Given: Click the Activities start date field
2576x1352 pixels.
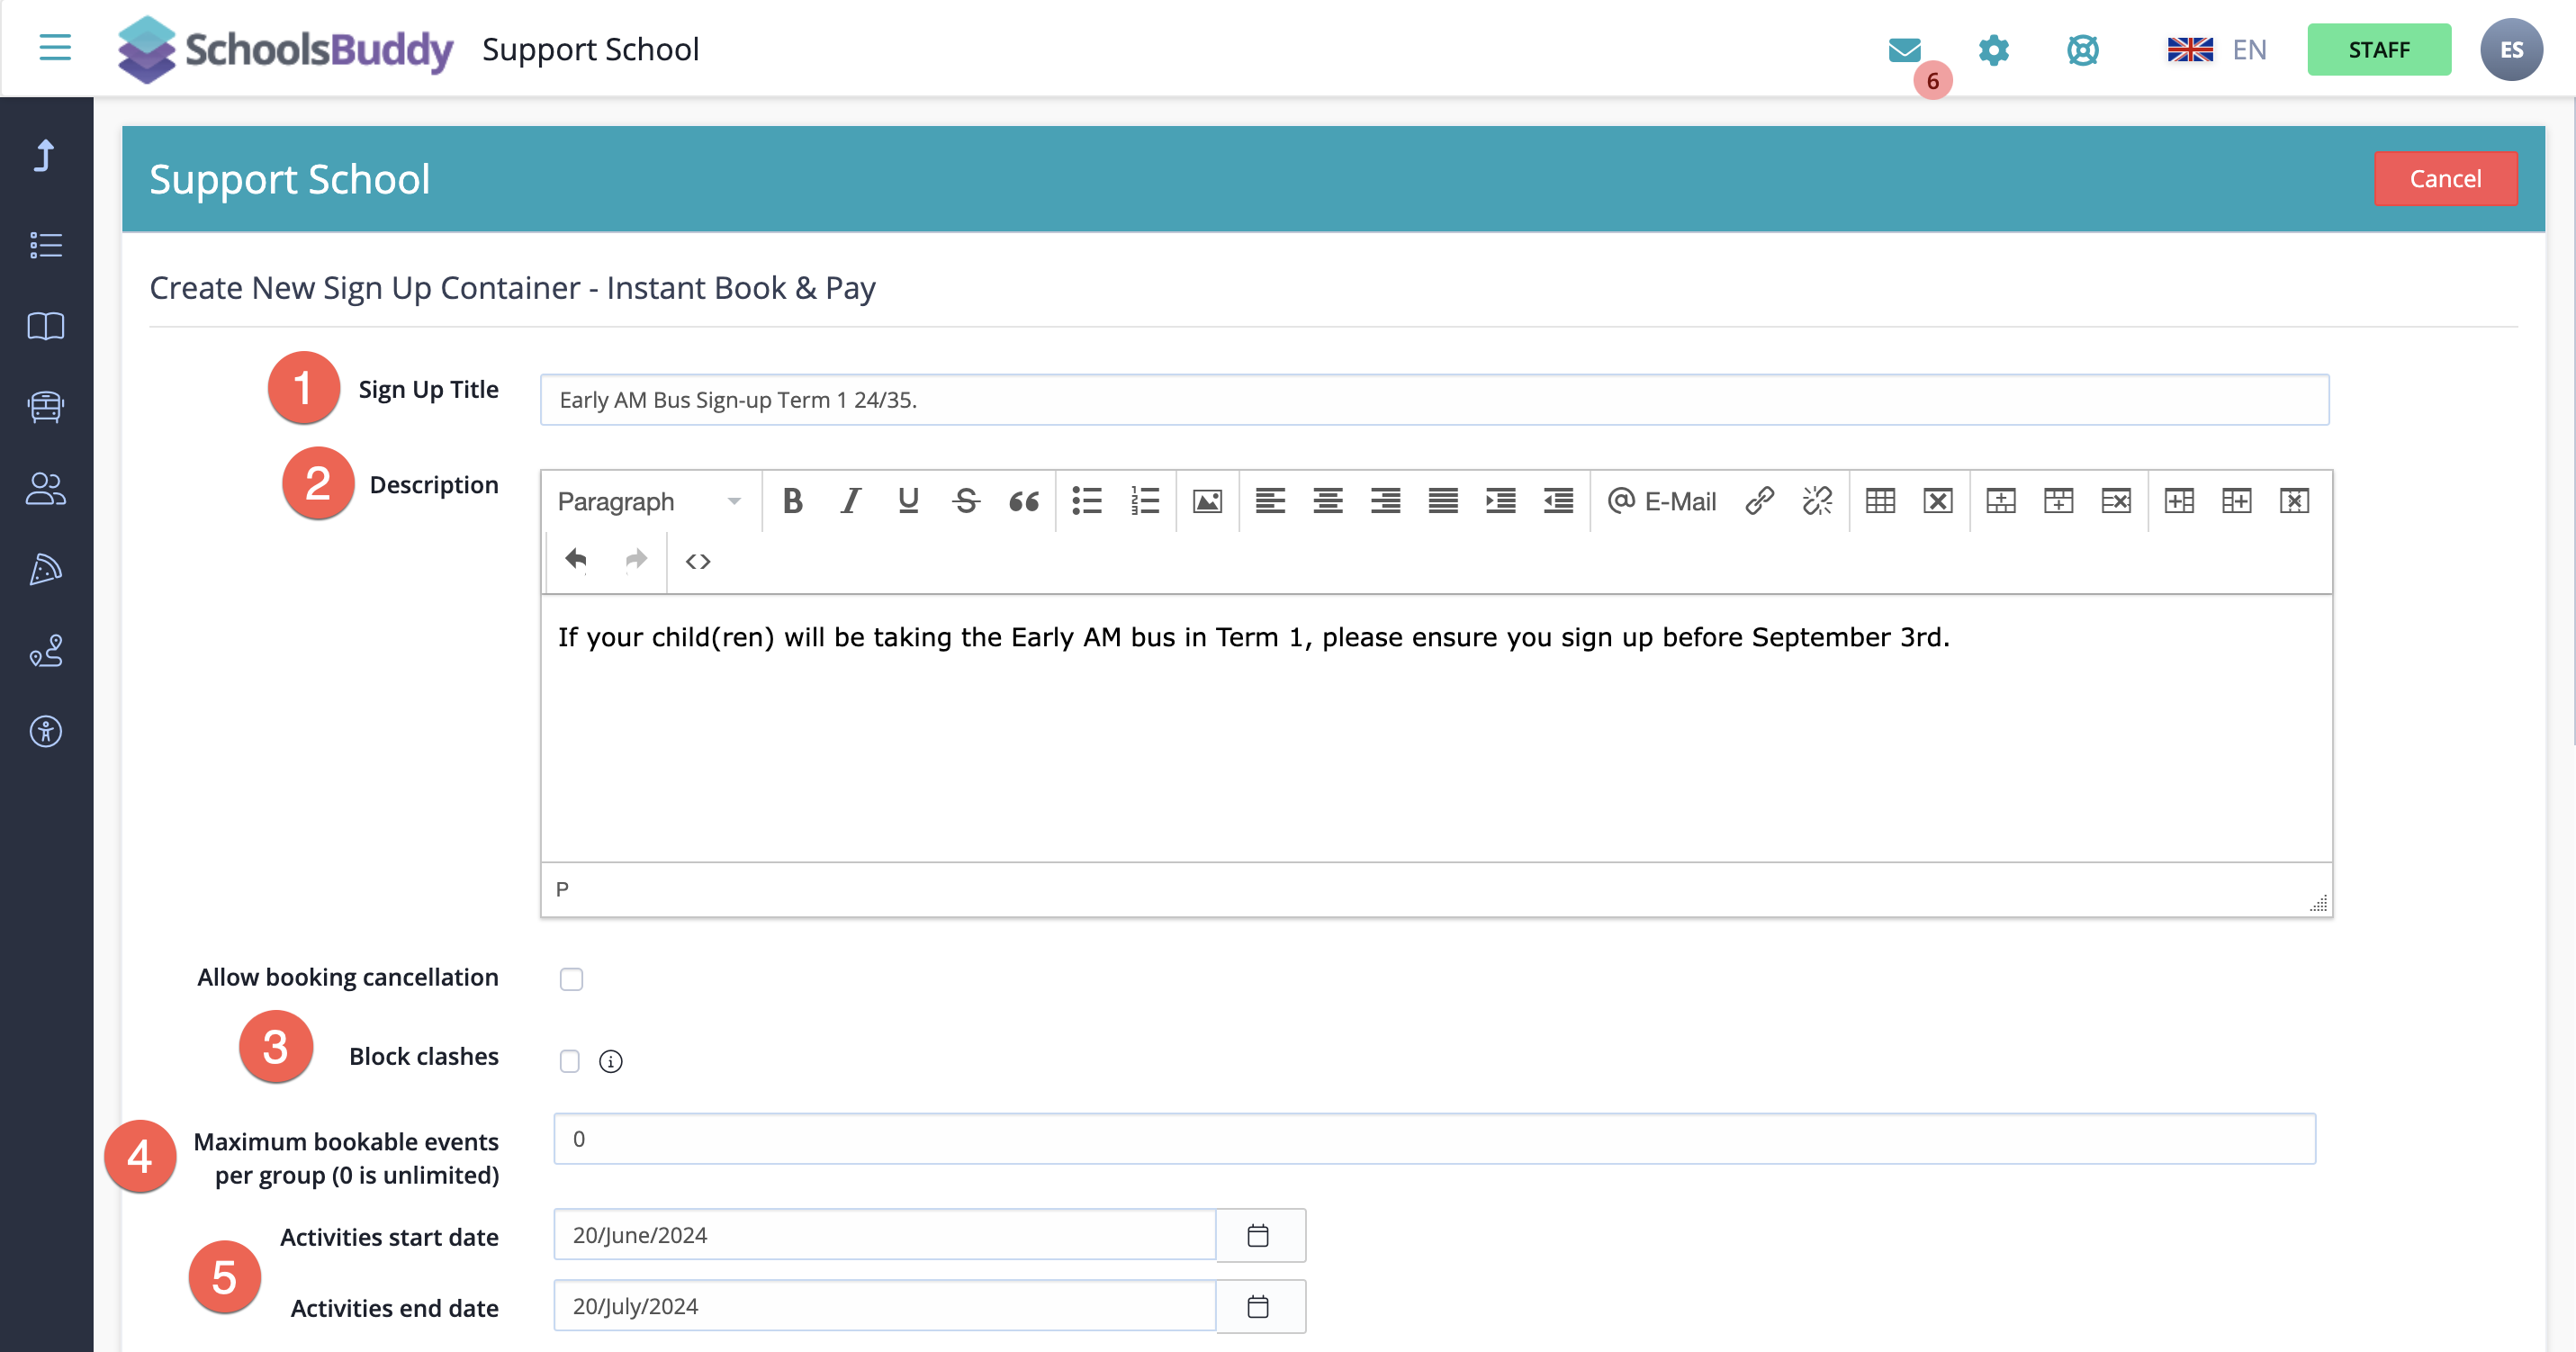Looking at the screenshot, I should tap(884, 1235).
